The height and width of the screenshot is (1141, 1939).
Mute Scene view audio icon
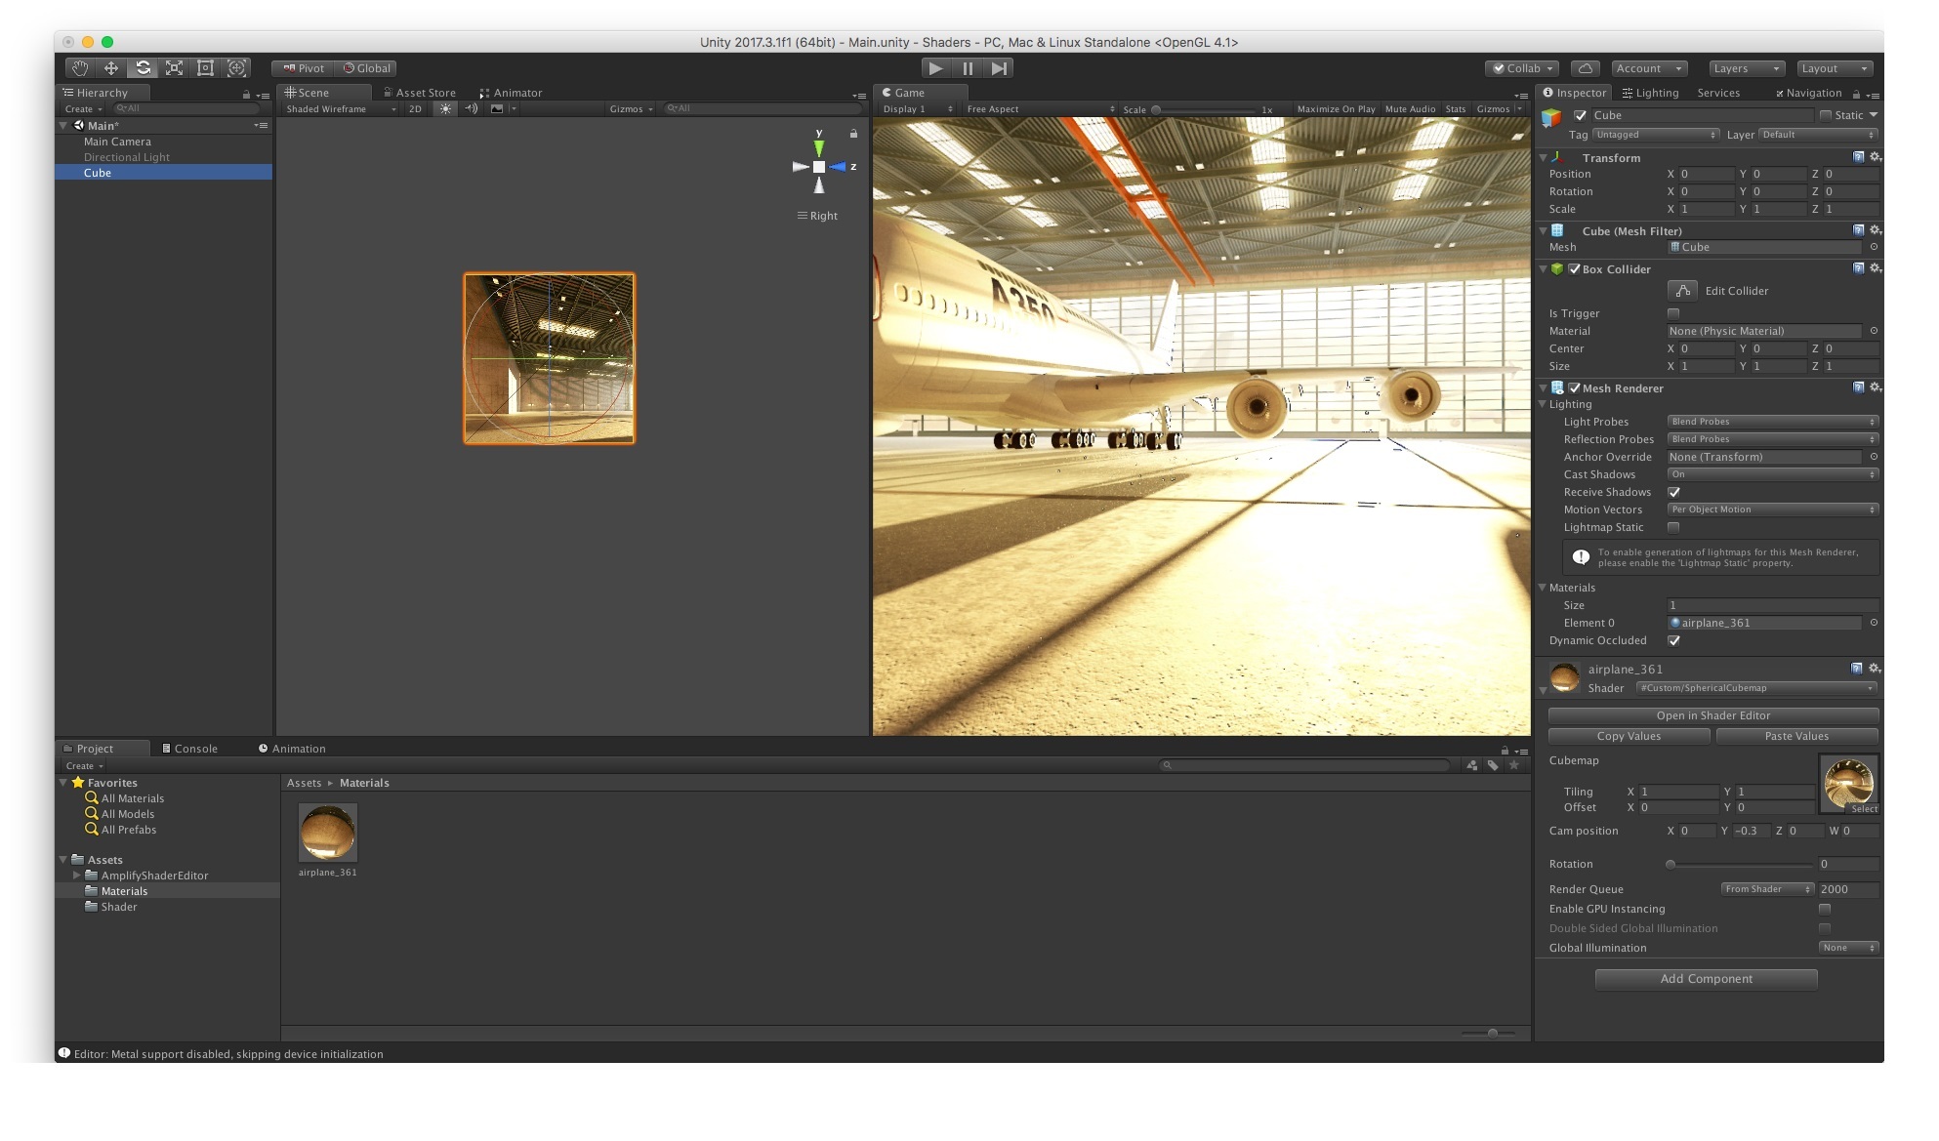(472, 108)
